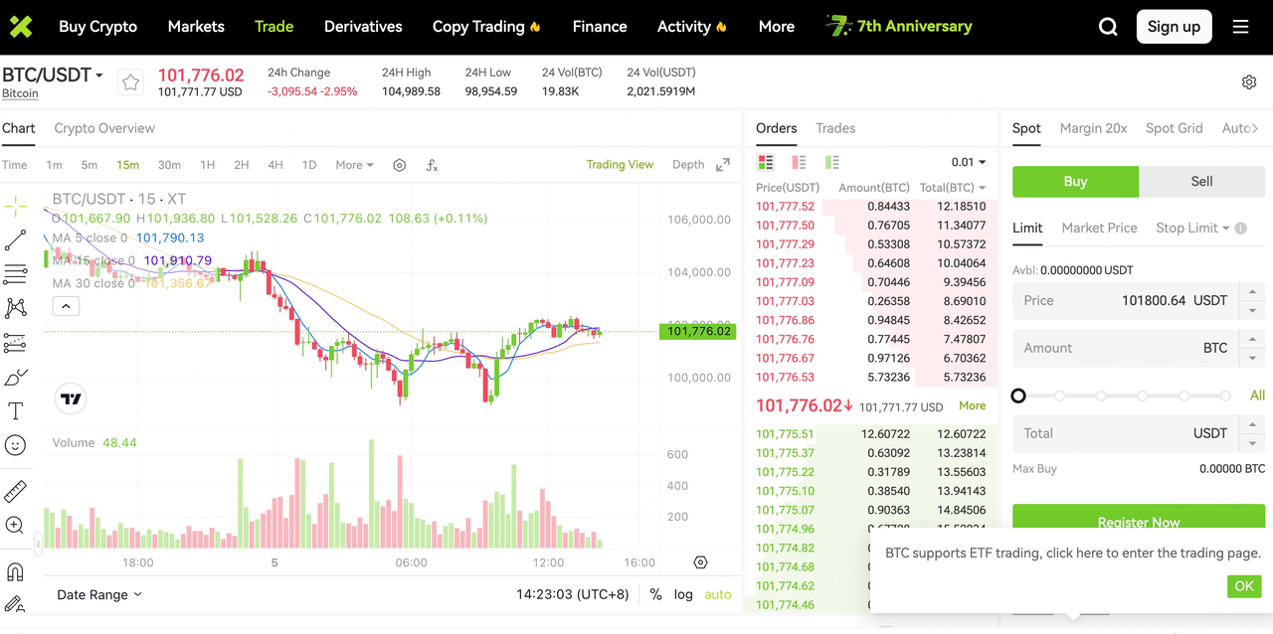Select the trend line drawing tool
Image resolution: width=1273 pixels, height=634 pixels.
tap(16, 239)
